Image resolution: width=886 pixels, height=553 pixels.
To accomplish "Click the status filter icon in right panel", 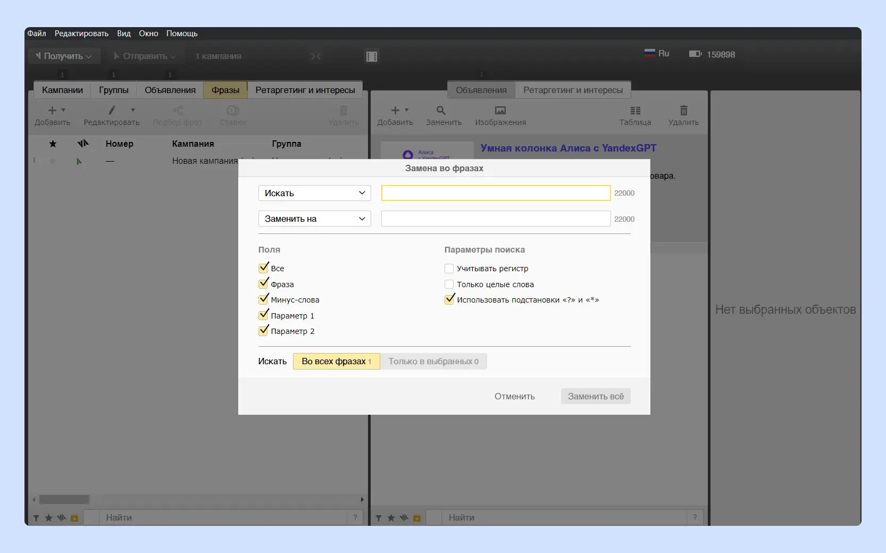I will tap(404, 518).
